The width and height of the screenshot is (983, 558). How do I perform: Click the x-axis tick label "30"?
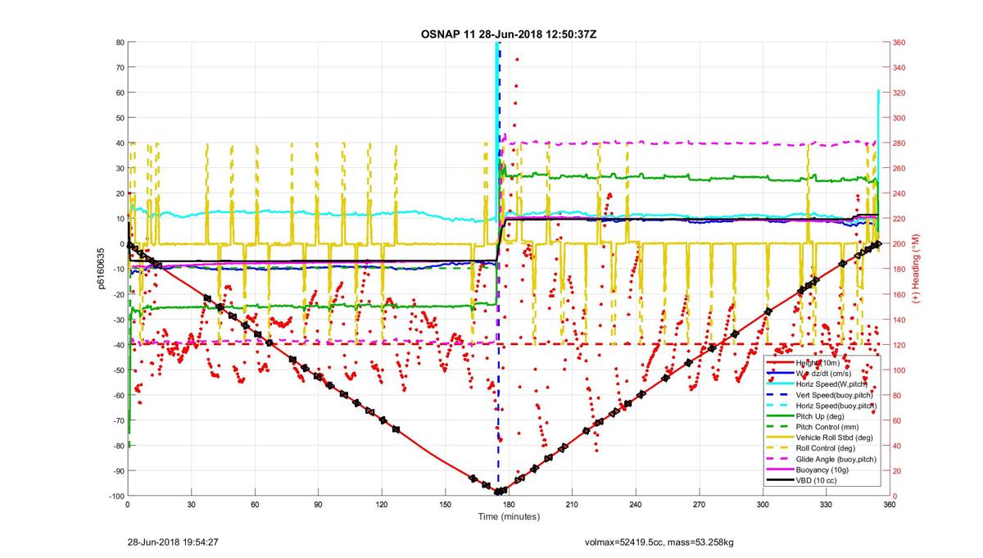click(x=191, y=505)
